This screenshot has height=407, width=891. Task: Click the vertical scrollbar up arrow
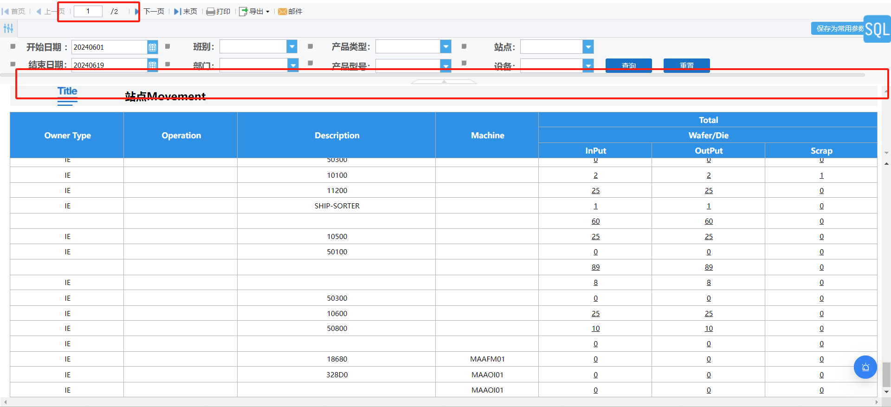tap(886, 163)
